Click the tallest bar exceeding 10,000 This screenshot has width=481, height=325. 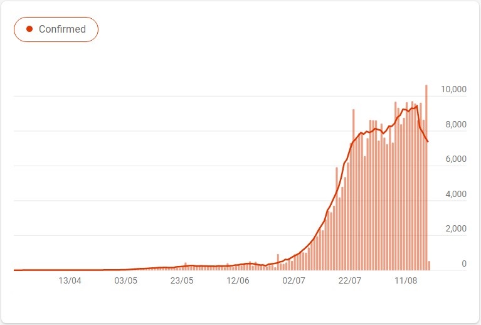pyautogui.click(x=426, y=178)
